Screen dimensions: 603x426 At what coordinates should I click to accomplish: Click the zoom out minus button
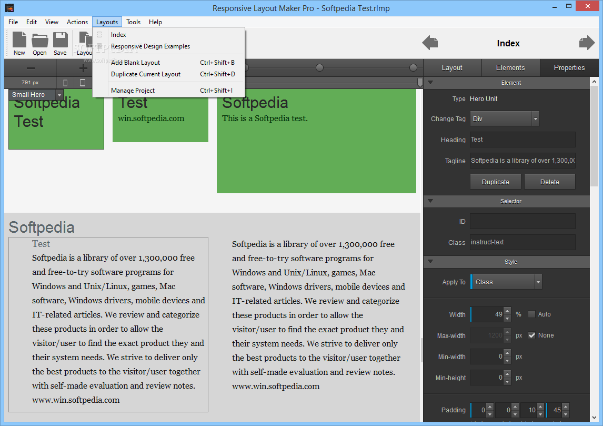[31, 68]
